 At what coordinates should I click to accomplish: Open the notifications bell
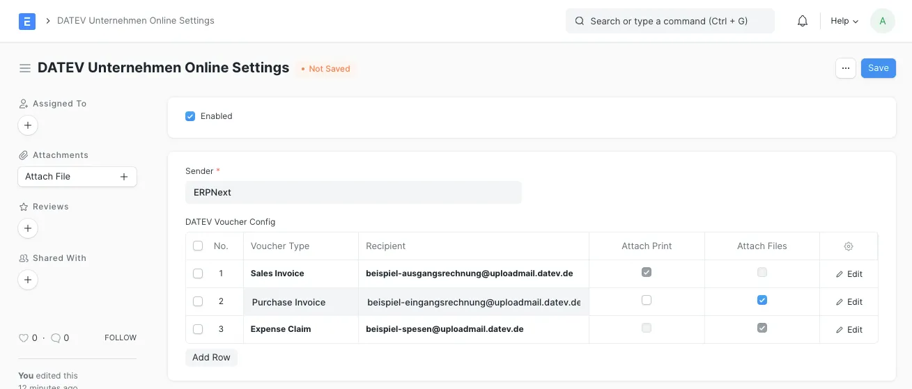tap(803, 21)
